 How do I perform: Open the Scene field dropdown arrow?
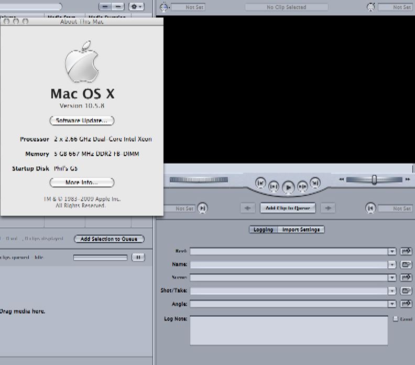click(392, 277)
